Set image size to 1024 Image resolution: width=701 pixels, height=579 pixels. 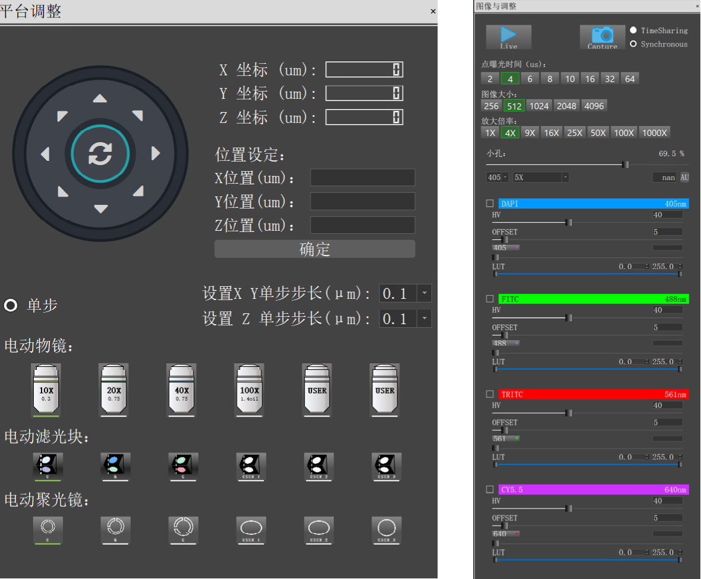pyautogui.click(x=539, y=106)
